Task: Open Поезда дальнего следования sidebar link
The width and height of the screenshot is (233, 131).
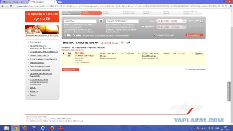Action: click(44, 52)
